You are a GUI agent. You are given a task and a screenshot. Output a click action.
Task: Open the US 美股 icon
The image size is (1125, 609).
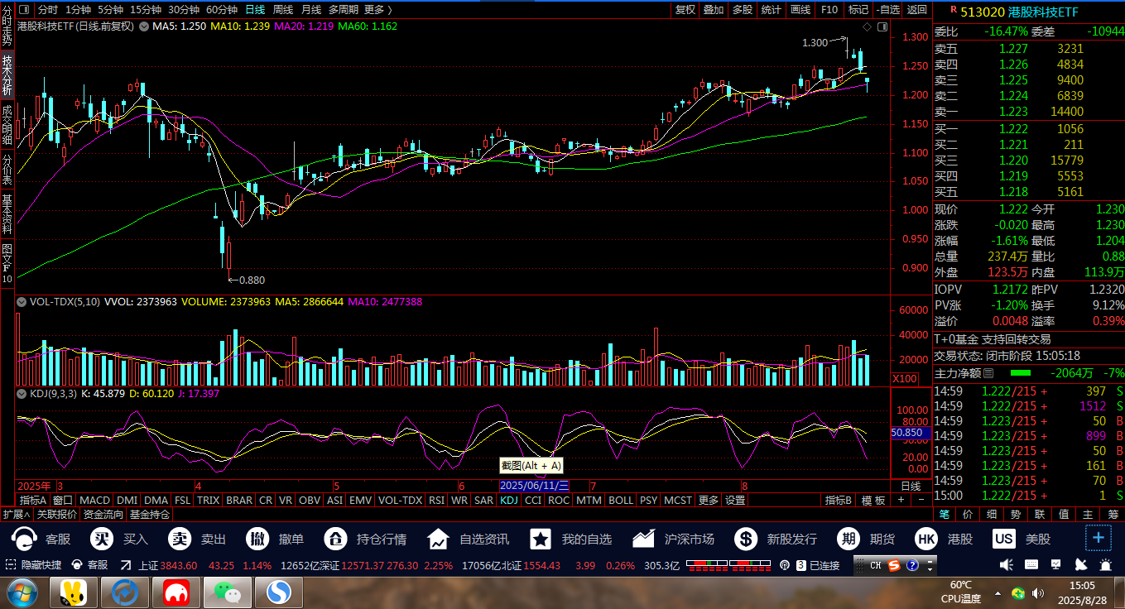[1004, 539]
